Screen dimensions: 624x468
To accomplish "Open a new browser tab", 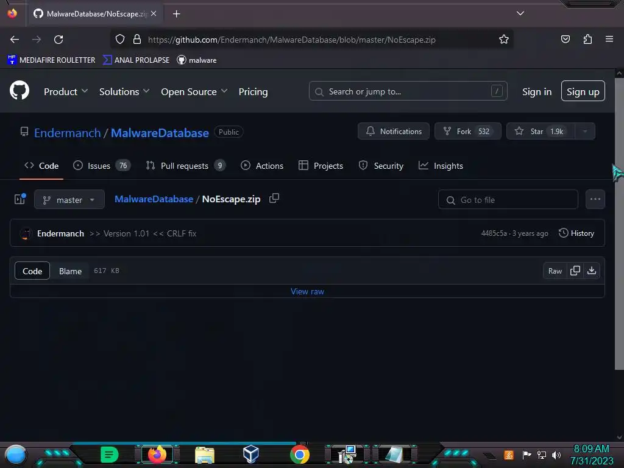I will click(176, 14).
